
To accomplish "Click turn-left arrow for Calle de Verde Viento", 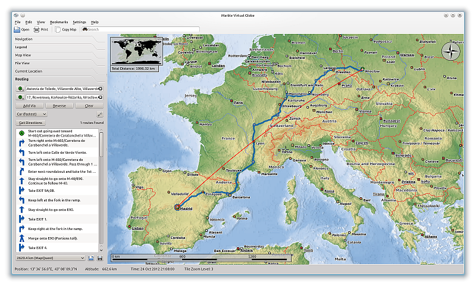I will point(21,153).
